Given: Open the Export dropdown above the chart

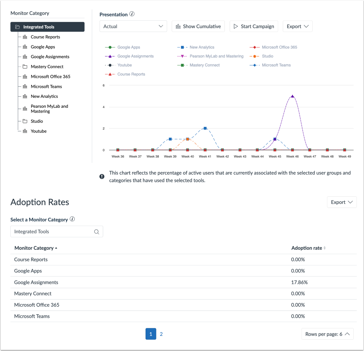Looking at the screenshot, I should pyautogui.click(x=297, y=26).
